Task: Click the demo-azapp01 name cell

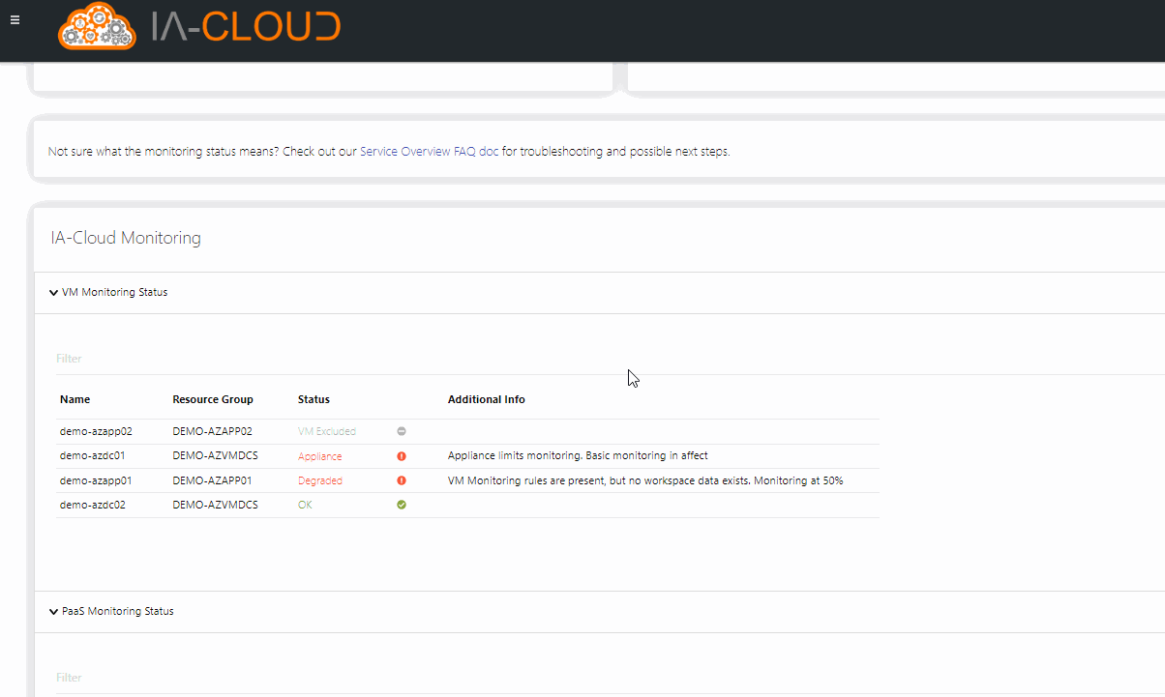Action: coord(96,480)
